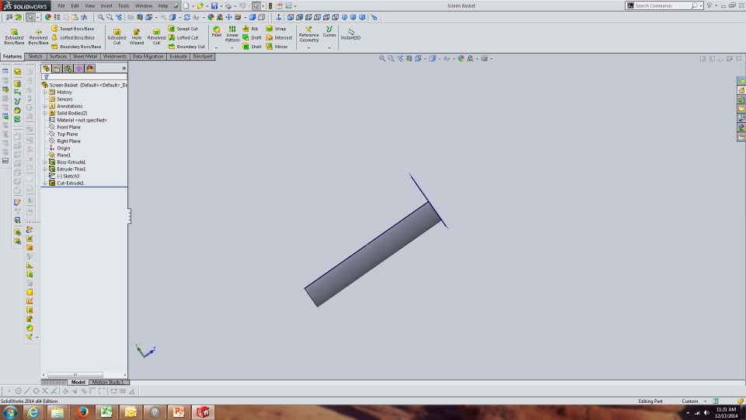Select the Revolved Boss/Base tool
The width and height of the screenshot is (746, 420).
coord(38,37)
